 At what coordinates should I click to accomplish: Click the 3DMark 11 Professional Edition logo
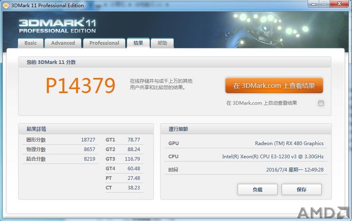pyautogui.click(x=57, y=26)
